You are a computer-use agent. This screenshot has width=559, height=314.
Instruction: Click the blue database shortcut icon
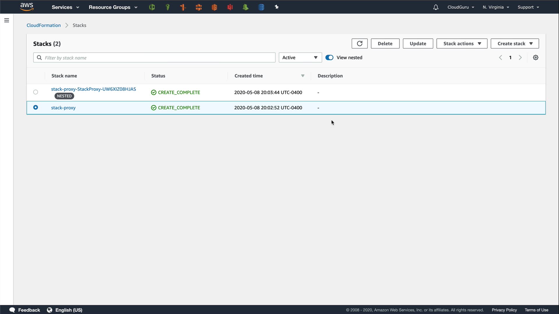[x=261, y=7]
